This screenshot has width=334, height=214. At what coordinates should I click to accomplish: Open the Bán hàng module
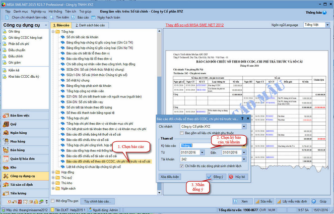point(25,150)
